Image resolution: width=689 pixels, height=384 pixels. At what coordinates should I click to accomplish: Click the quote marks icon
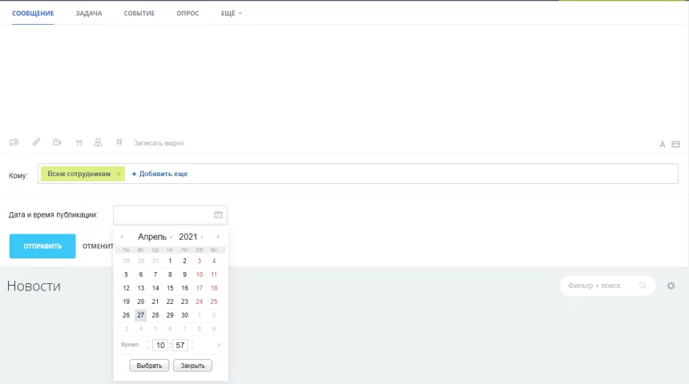79,142
